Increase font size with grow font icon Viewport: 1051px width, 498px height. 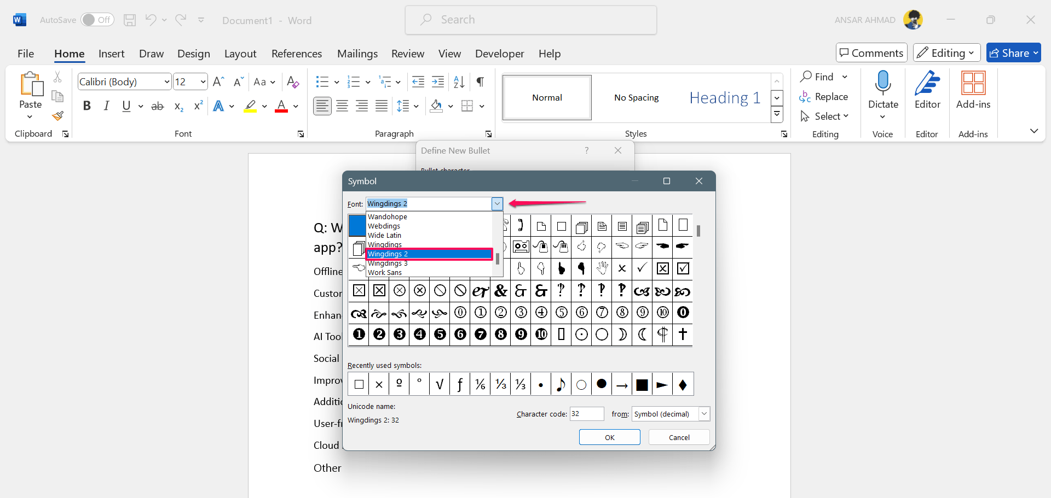218,82
